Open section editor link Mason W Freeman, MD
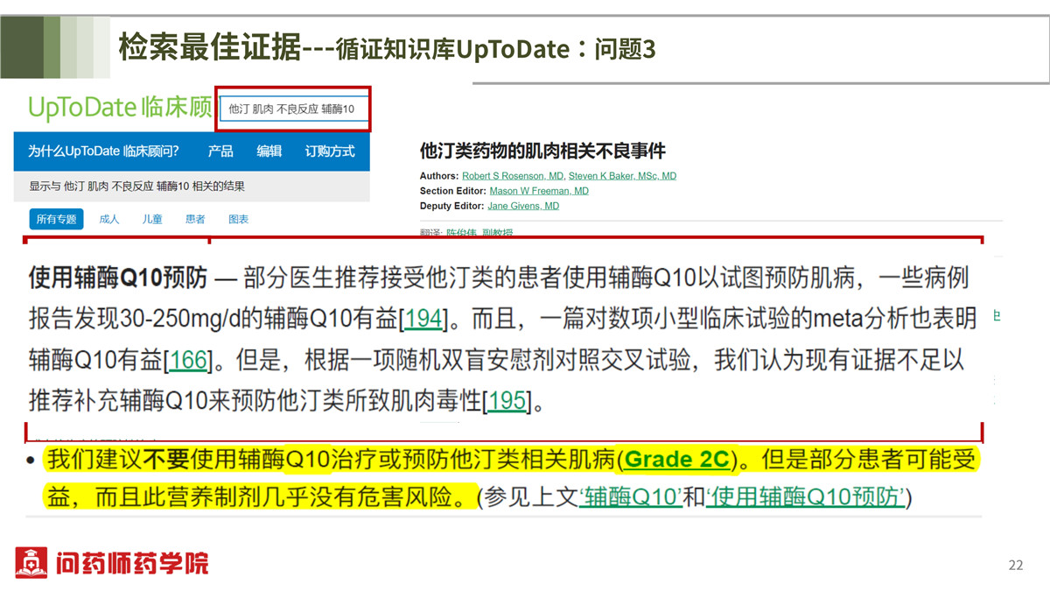 tap(539, 191)
